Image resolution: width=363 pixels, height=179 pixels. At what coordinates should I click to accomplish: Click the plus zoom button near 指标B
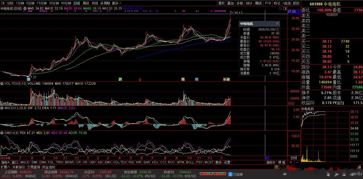(291, 162)
